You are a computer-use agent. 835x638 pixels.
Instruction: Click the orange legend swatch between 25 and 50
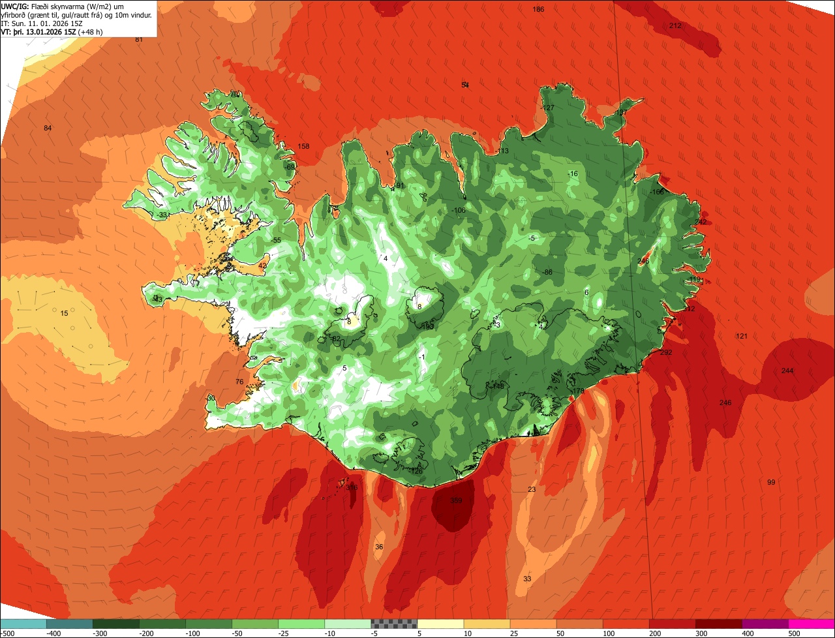point(533,624)
